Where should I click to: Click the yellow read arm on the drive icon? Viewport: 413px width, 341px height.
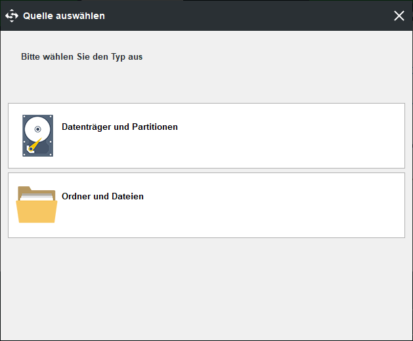pyautogui.click(x=35, y=145)
